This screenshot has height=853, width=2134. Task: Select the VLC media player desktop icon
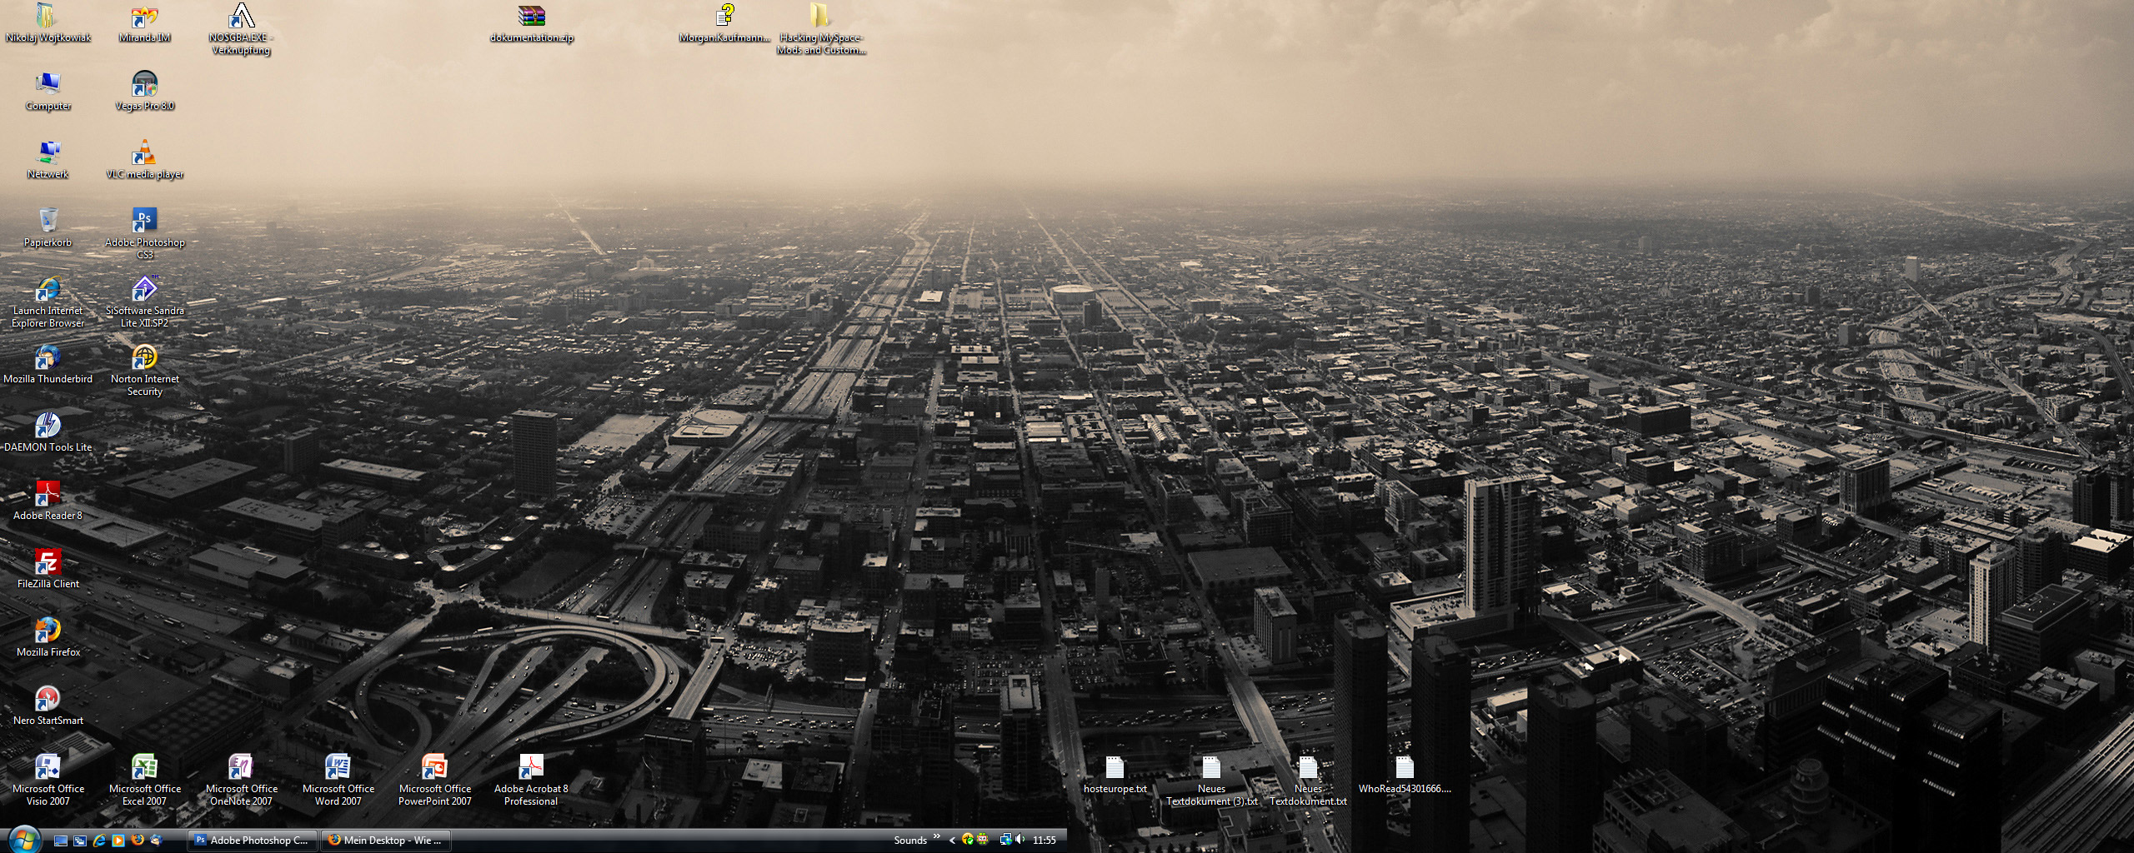pyautogui.click(x=144, y=153)
